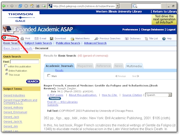This screenshot has width=180, height=135.
Task: Click the Quick Search Find input field
Action: point(24,61)
